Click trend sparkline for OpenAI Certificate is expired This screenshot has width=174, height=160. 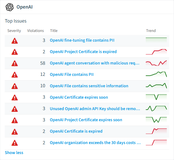click(x=156, y=131)
